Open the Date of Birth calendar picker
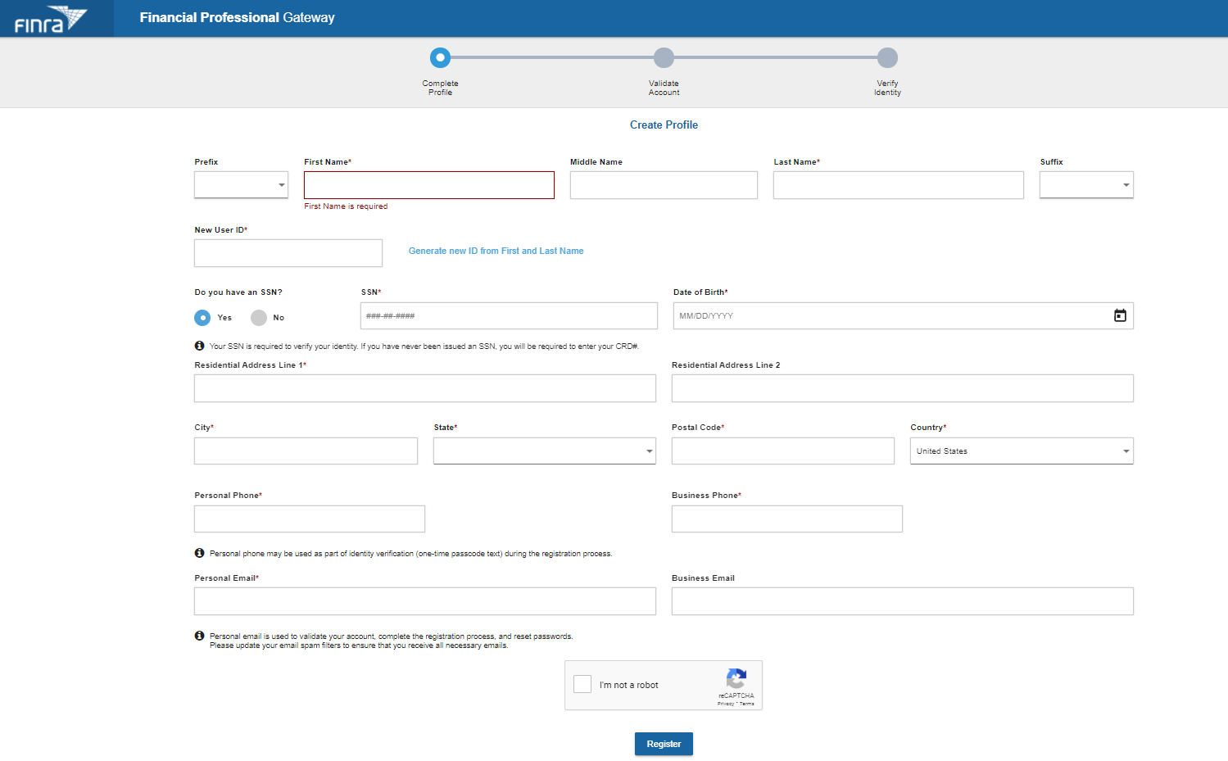Screen dimensions: 1228x761 (1119, 315)
